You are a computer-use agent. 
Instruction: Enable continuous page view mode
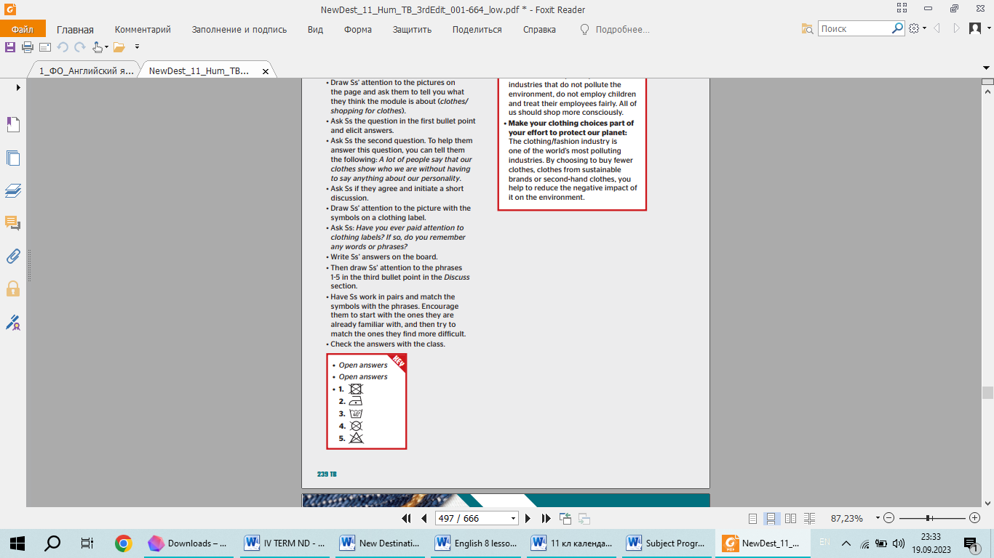[x=772, y=518]
